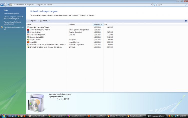This screenshot has width=188, height=118.
Task: Click Switch between windows quick launch icon
Action: (13, 116)
